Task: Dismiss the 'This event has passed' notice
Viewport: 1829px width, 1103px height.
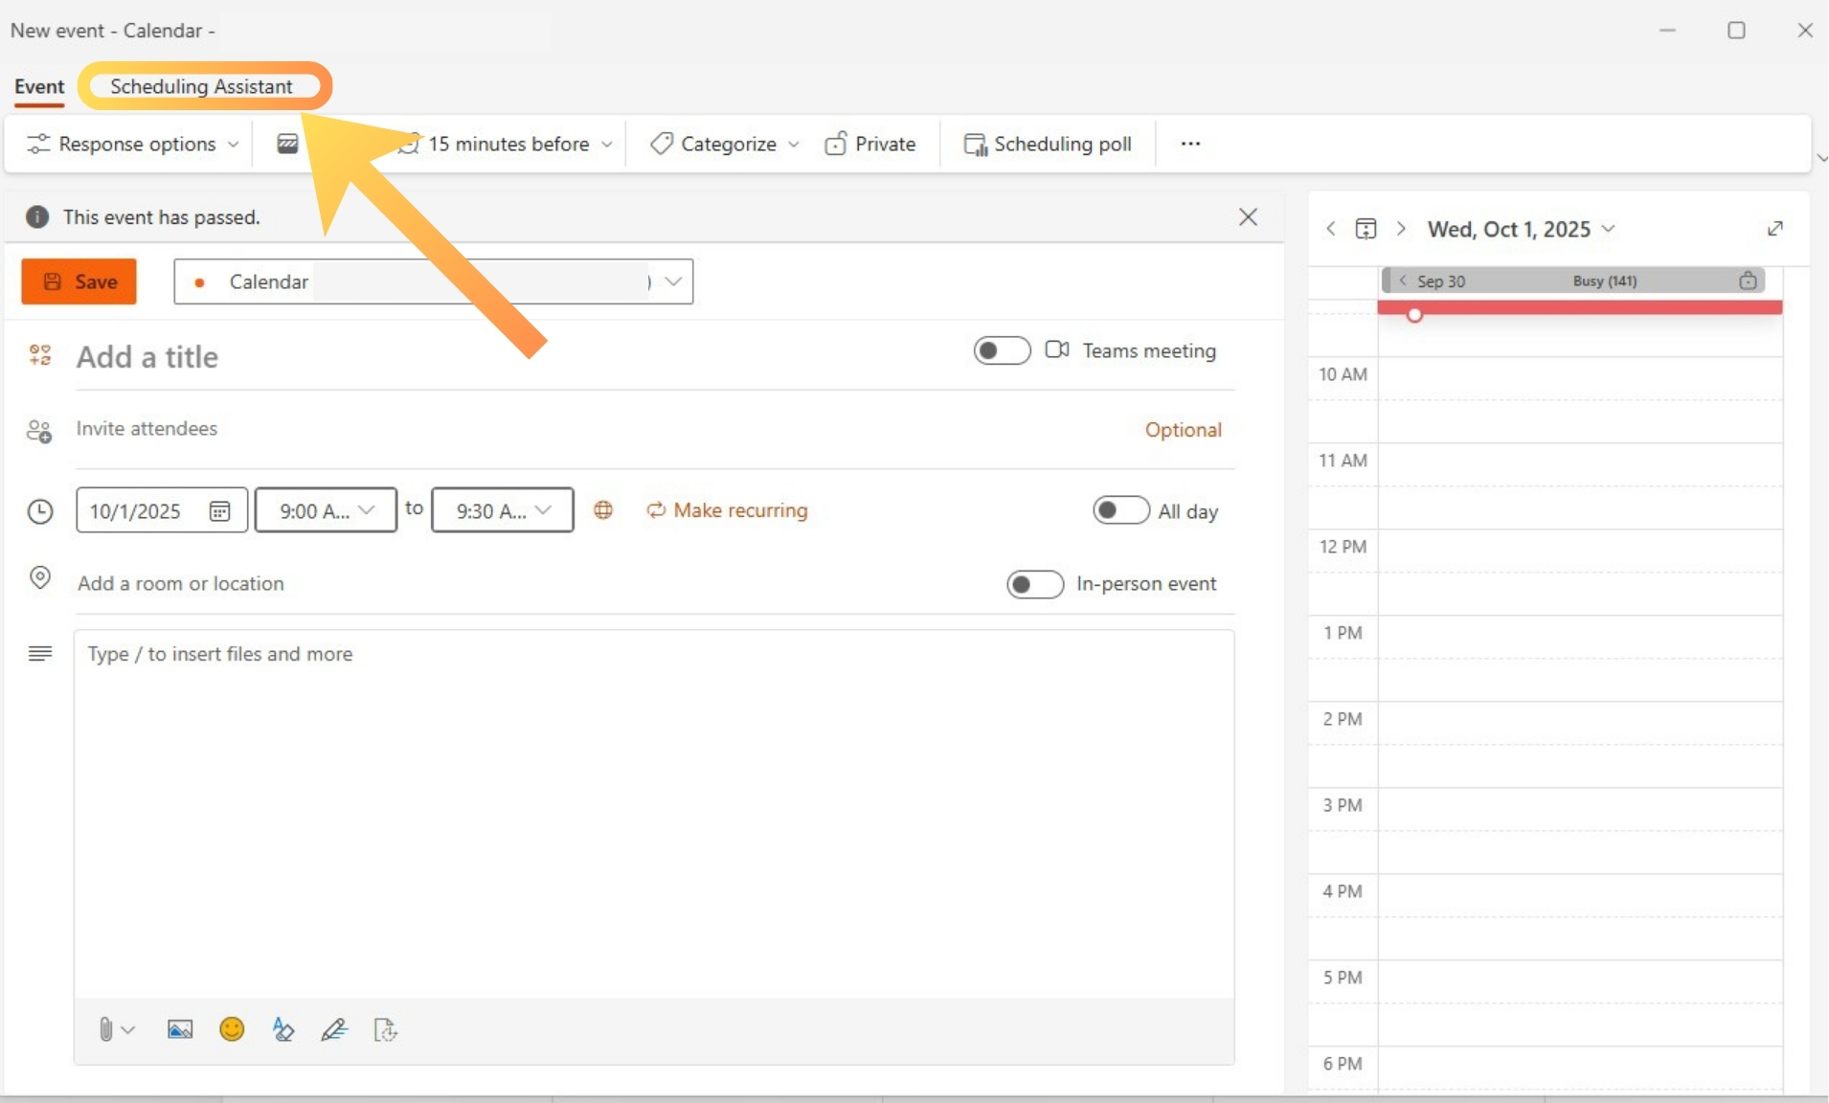Action: coord(1248,217)
